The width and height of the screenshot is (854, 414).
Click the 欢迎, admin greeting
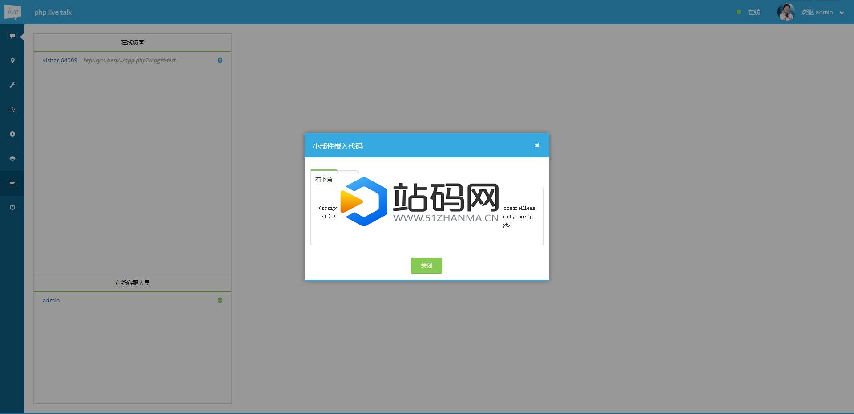817,12
